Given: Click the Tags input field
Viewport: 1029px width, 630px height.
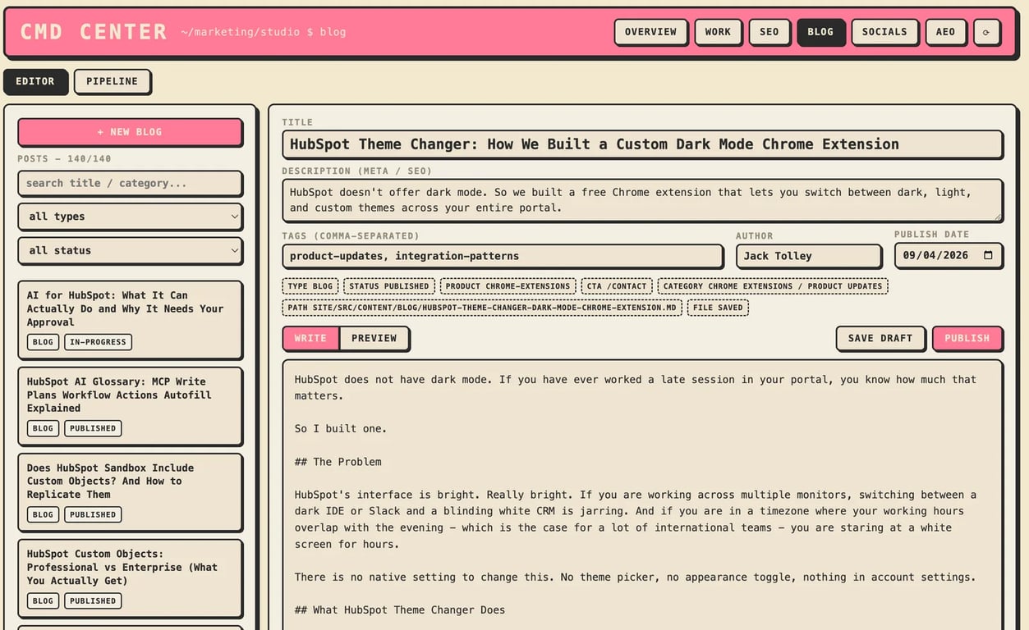Looking at the screenshot, I should [503, 256].
